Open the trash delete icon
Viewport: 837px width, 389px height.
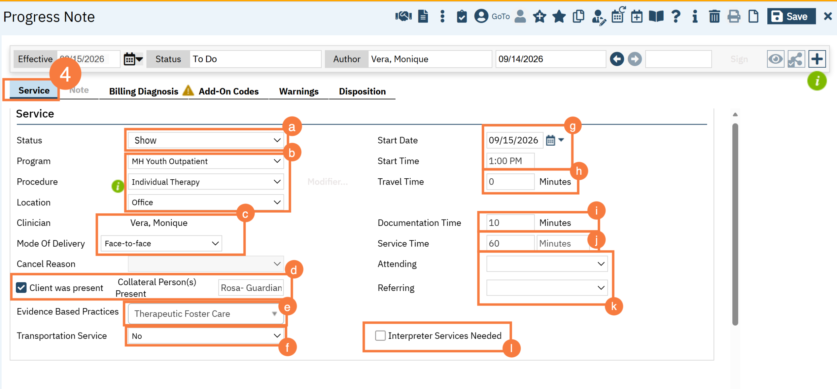click(714, 16)
